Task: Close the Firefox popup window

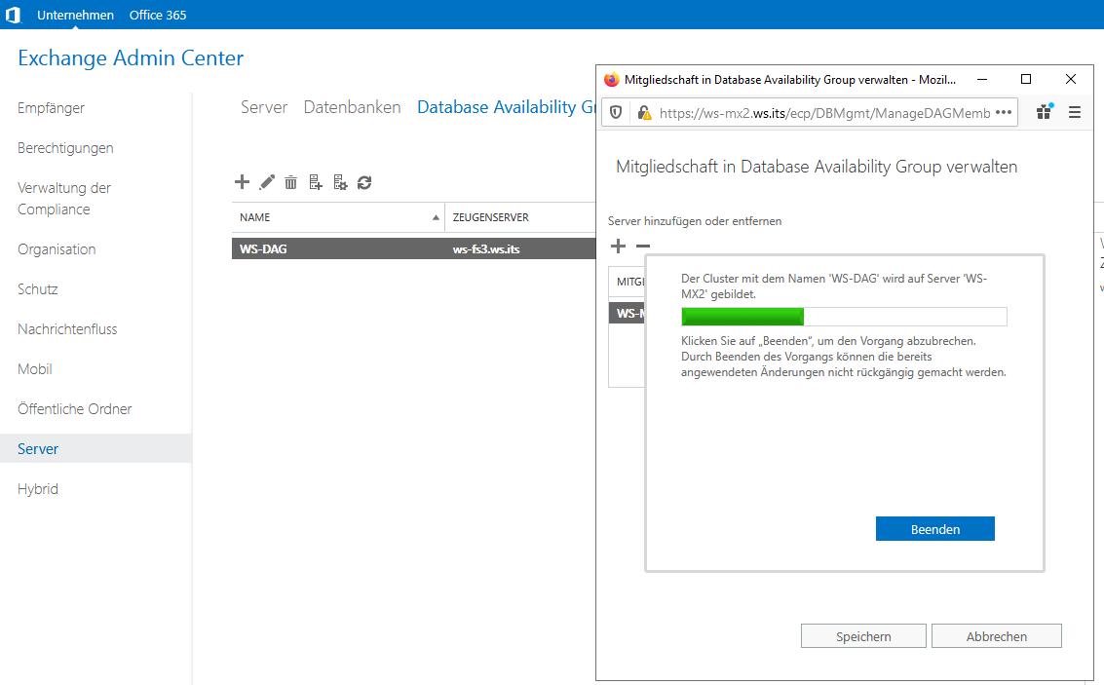Action: click(1071, 80)
